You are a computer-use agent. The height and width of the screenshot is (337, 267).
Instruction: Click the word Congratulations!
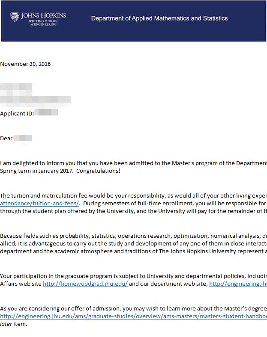[x=98, y=171]
